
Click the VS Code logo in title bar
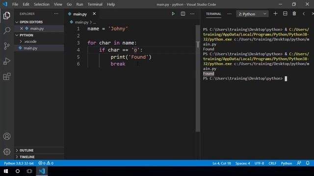[5, 4]
